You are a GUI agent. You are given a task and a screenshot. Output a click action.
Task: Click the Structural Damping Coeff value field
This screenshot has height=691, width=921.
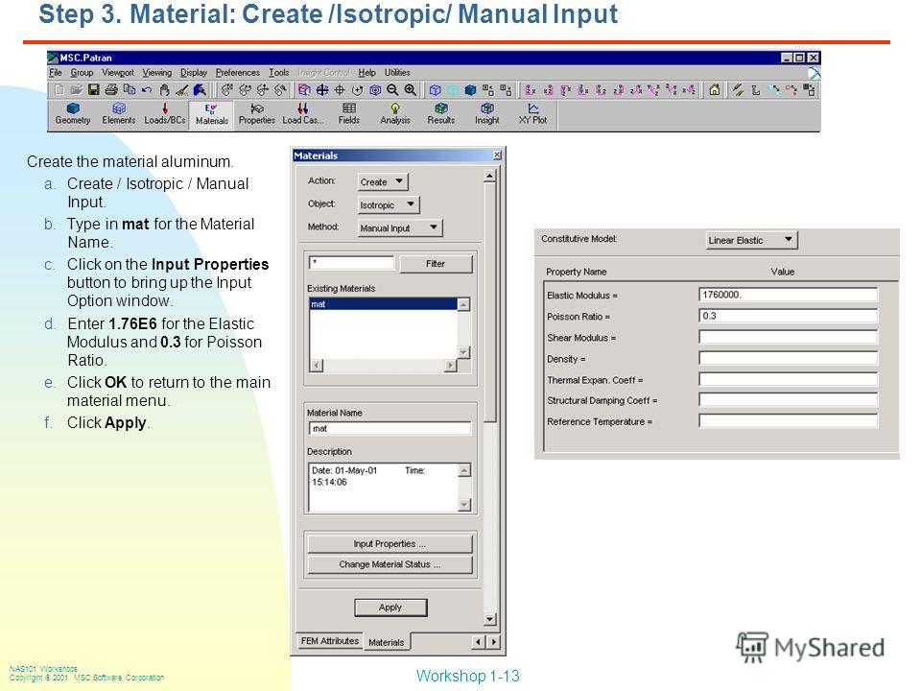(x=789, y=400)
